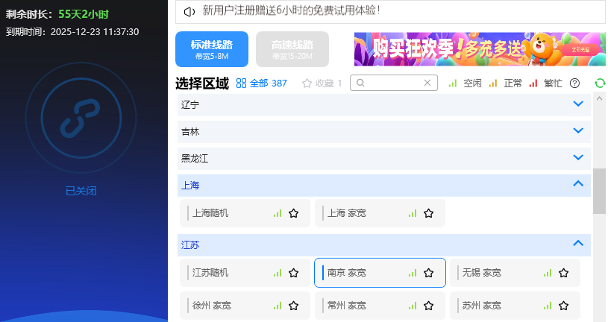Switch to 高速线路 tab
Viewport: 608px width, 322px height.
292,49
